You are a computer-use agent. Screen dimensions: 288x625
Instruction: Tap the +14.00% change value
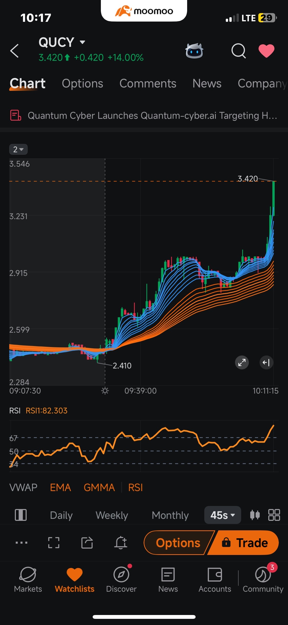(125, 57)
